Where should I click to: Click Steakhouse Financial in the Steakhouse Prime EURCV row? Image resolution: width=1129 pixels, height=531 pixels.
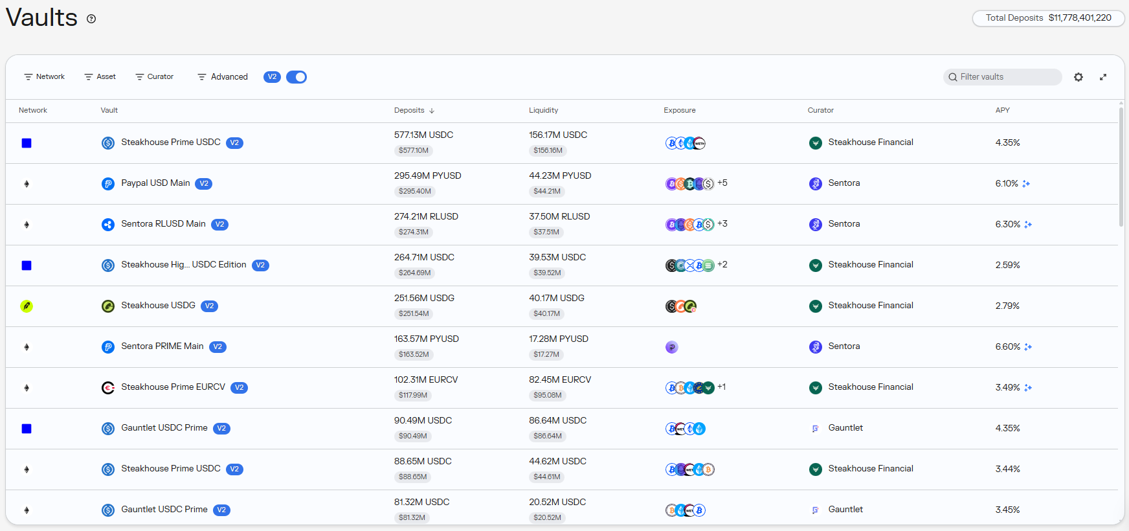coord(871,387)
